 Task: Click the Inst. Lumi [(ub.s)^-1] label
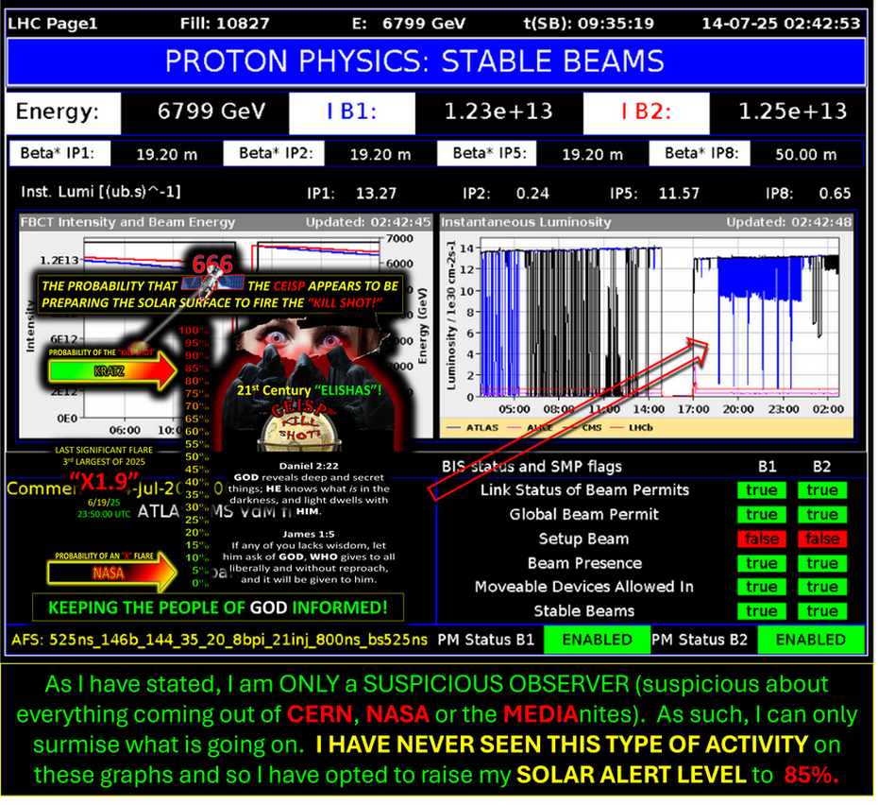(x=101, y=193)
